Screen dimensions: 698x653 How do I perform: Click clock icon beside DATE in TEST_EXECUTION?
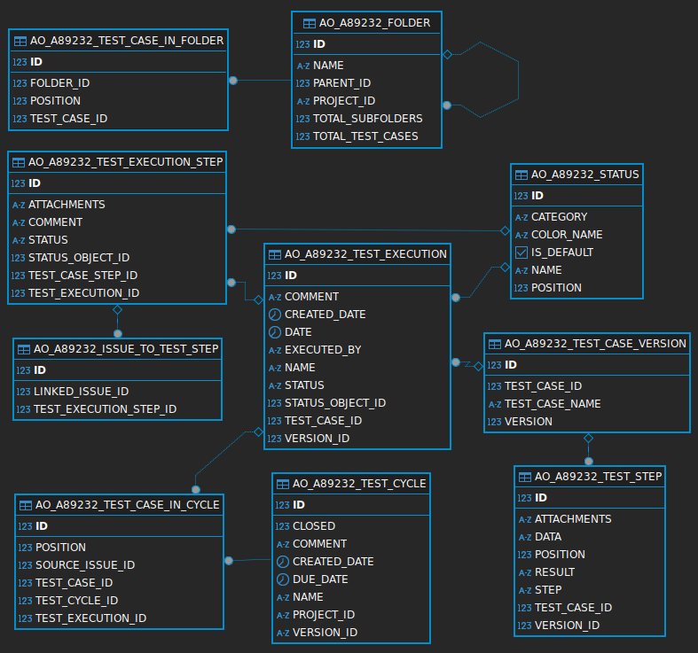coord(275,332)
